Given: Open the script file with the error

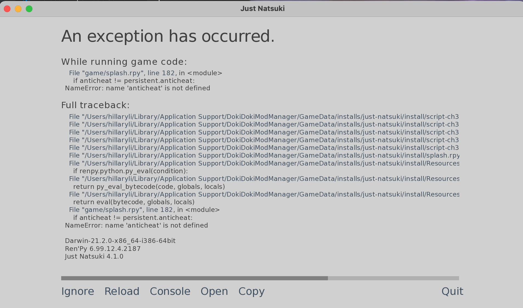Looking at the screenshot, I should point(214,291).
